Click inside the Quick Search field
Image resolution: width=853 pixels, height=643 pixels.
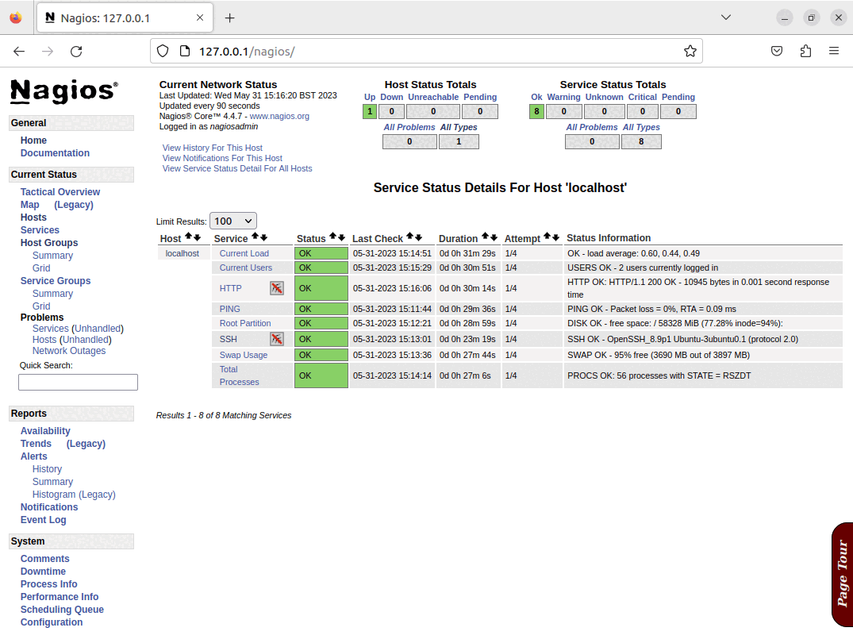pyautogui.click(x=77, y=382)
